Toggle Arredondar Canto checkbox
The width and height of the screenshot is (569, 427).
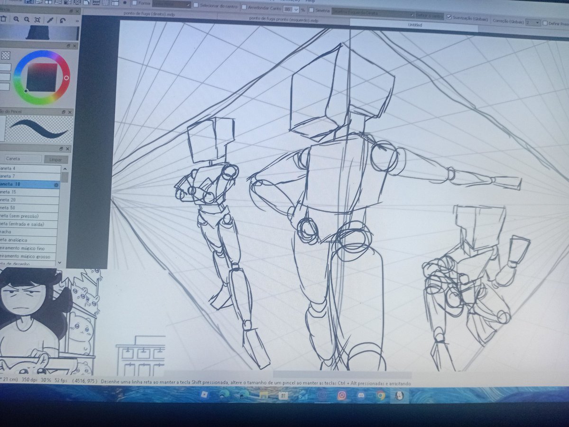[244, 7]
